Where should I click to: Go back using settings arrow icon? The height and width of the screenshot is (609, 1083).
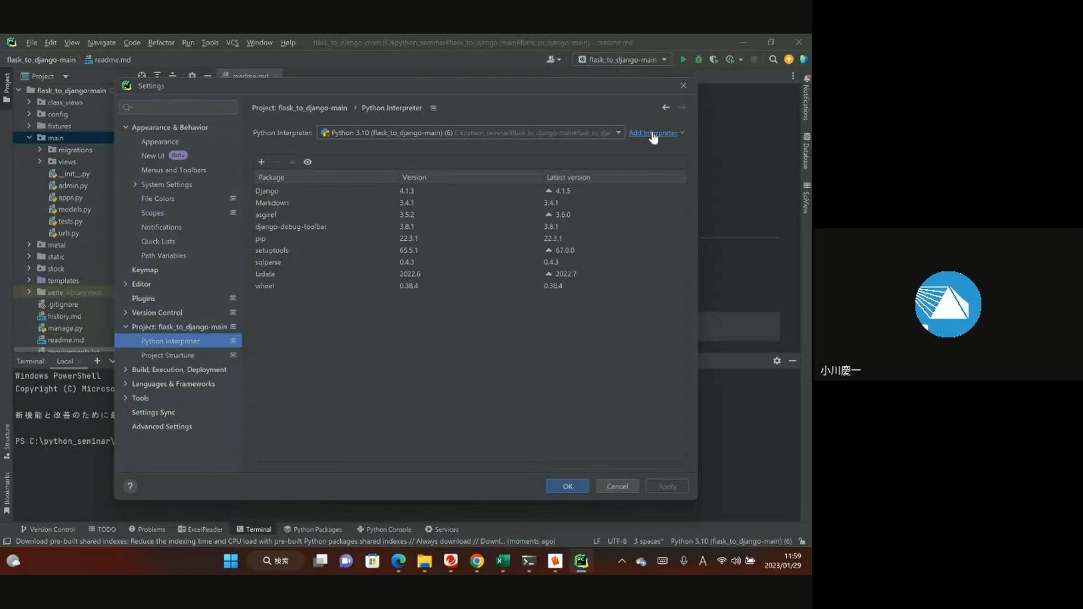tap(666, 107)
